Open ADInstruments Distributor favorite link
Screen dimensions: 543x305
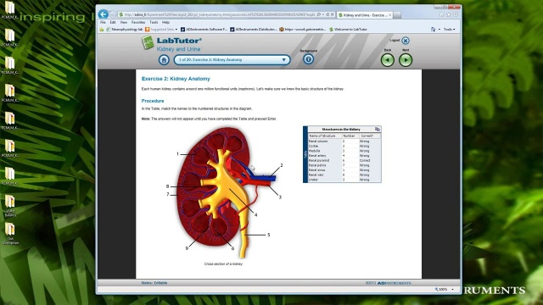[x=254, y=30]
